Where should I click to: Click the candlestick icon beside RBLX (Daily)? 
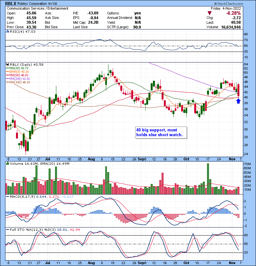[x=7, y=65]
